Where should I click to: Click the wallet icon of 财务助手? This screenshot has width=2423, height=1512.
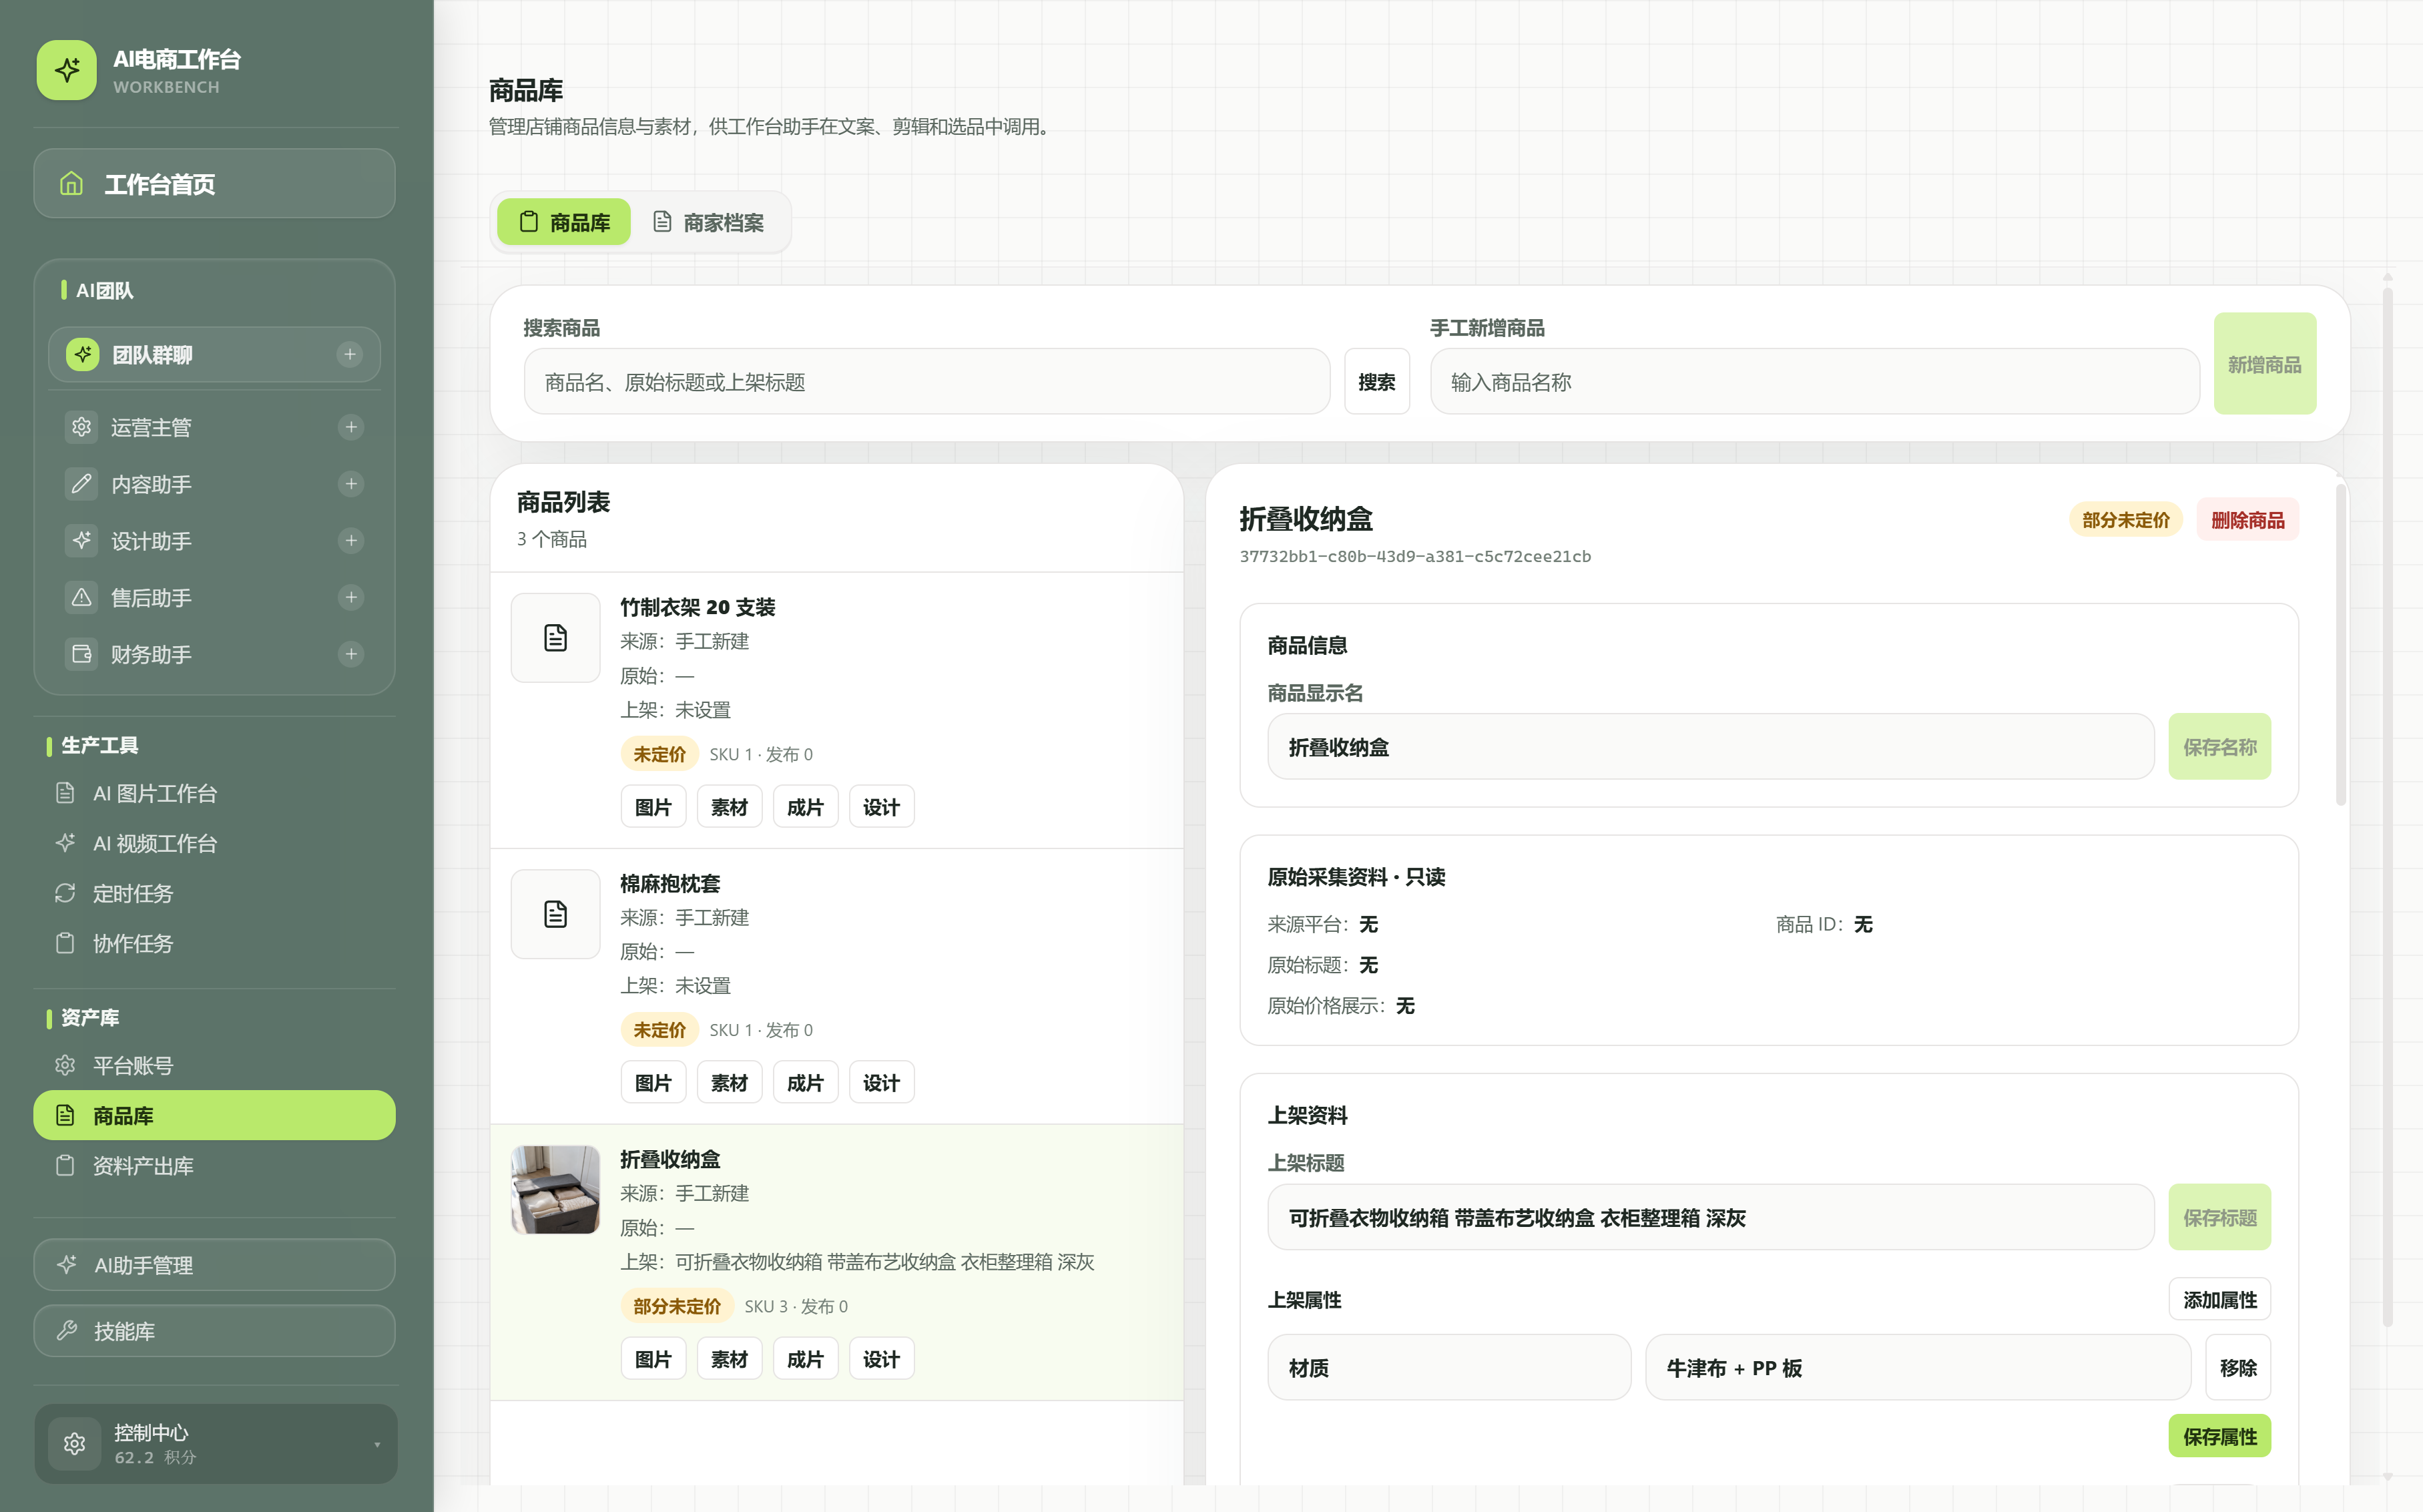coord(82,654)
